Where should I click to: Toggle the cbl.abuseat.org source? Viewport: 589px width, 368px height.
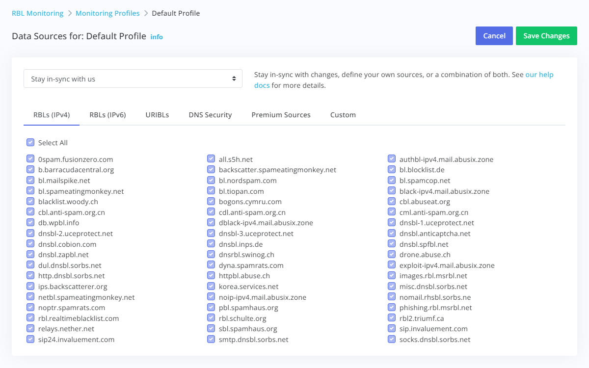point(392,201)
